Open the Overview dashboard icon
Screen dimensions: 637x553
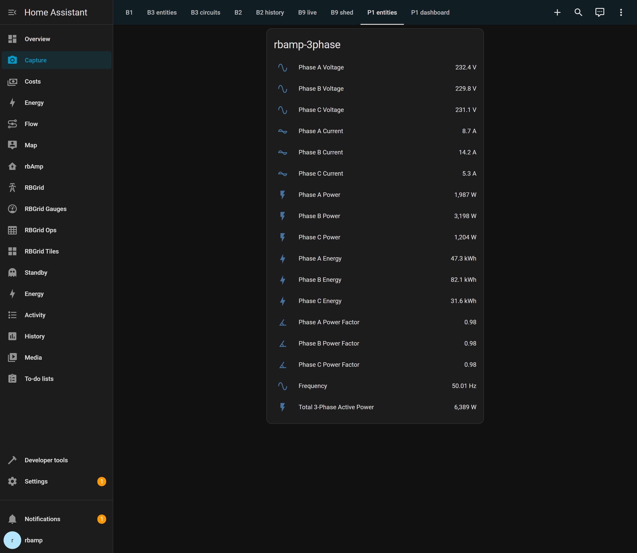pyautogui.click(x=12, y=39)
